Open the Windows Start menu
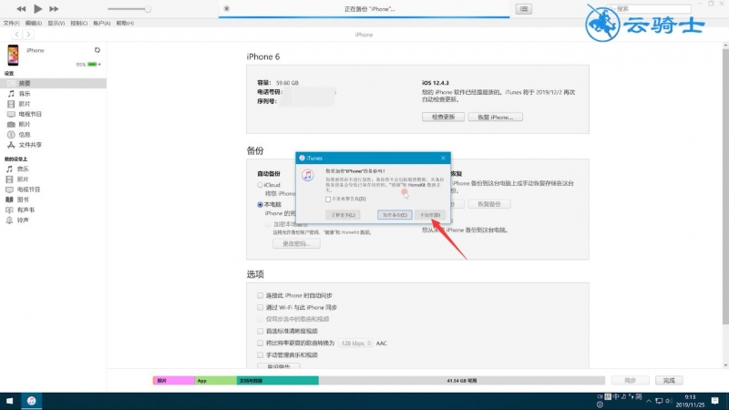The width and height of the screenshot is (729, 410). pos(9,401)
